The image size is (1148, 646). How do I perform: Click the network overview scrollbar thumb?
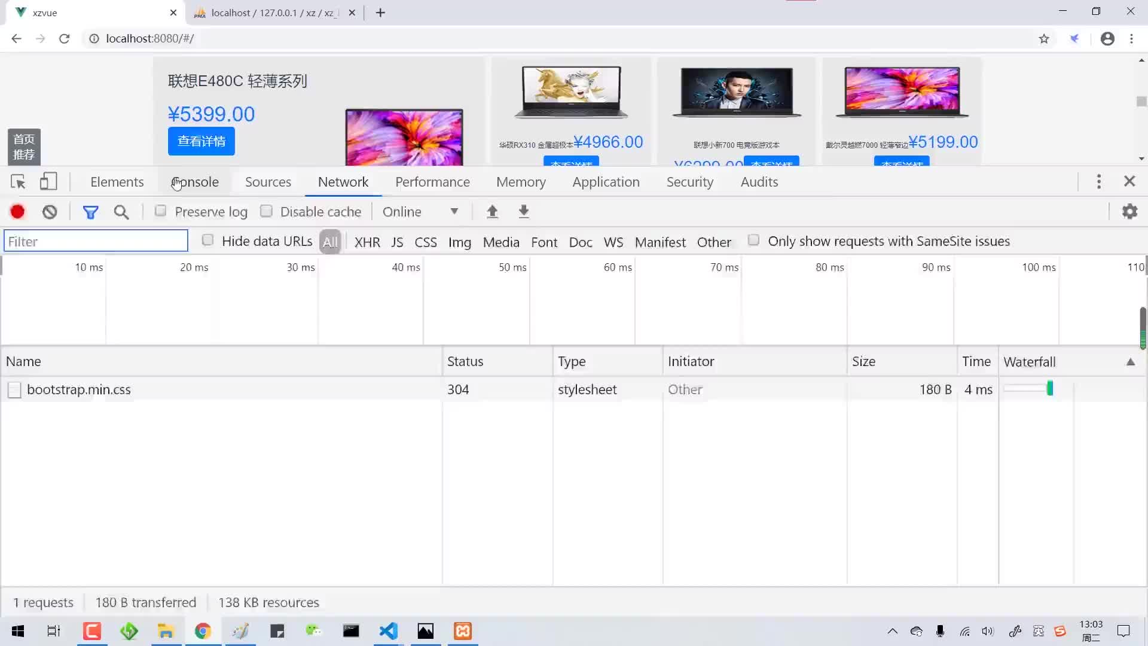[1143, 328]
